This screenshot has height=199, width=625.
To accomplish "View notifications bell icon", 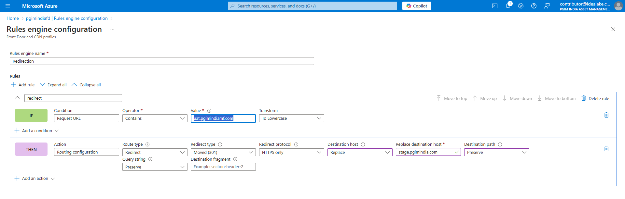I will [x=508, y=6].
